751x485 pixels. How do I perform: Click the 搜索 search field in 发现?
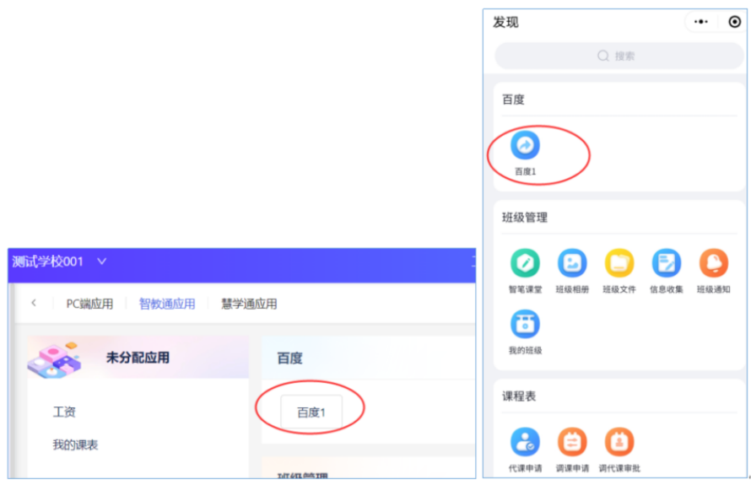619,56
